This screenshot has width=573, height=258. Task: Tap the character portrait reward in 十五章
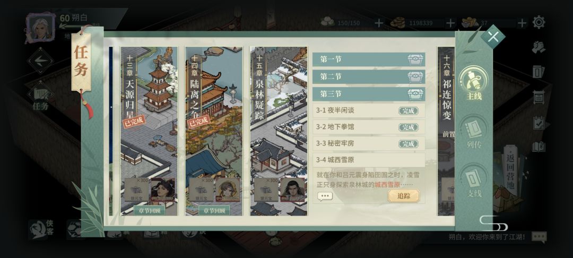292,190
